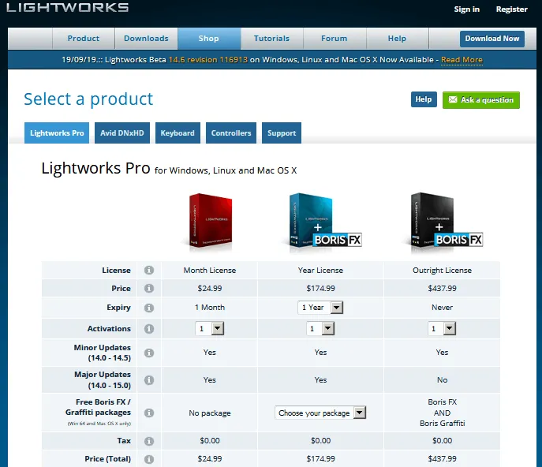Follow the Read More link in the banner
This screenshot has height=467, width=542.
[x=462, y=60]
